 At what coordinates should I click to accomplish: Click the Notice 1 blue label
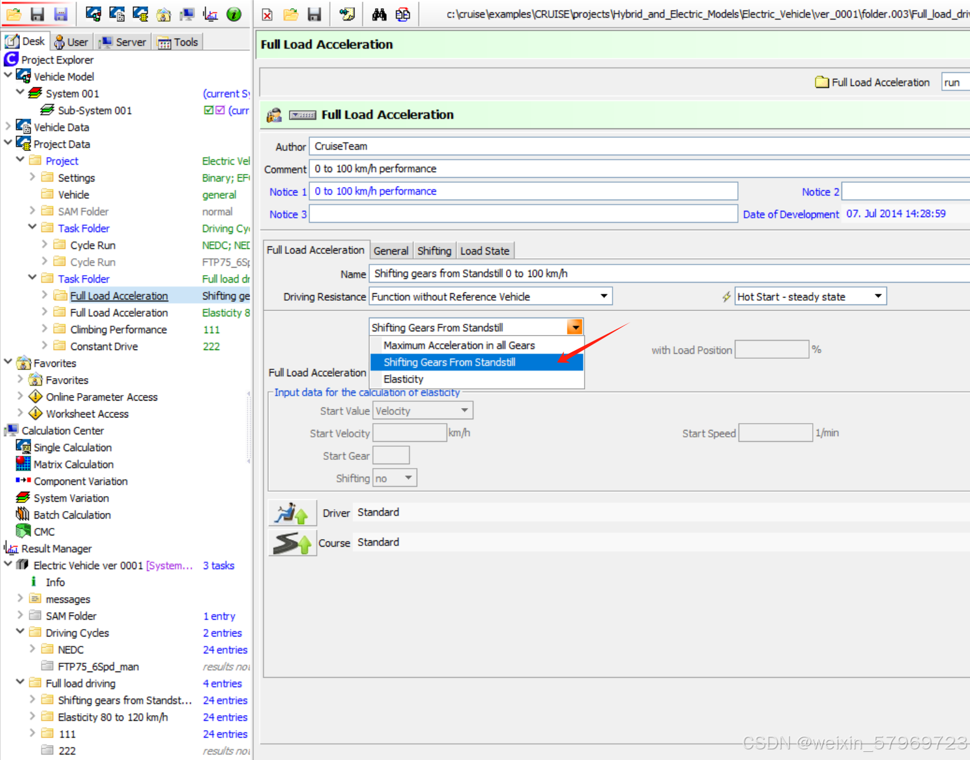288,192
